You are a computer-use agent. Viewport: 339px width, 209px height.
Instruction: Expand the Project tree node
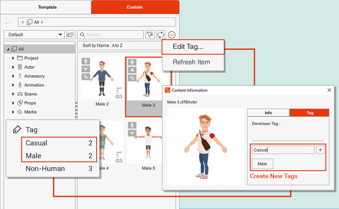14,58
